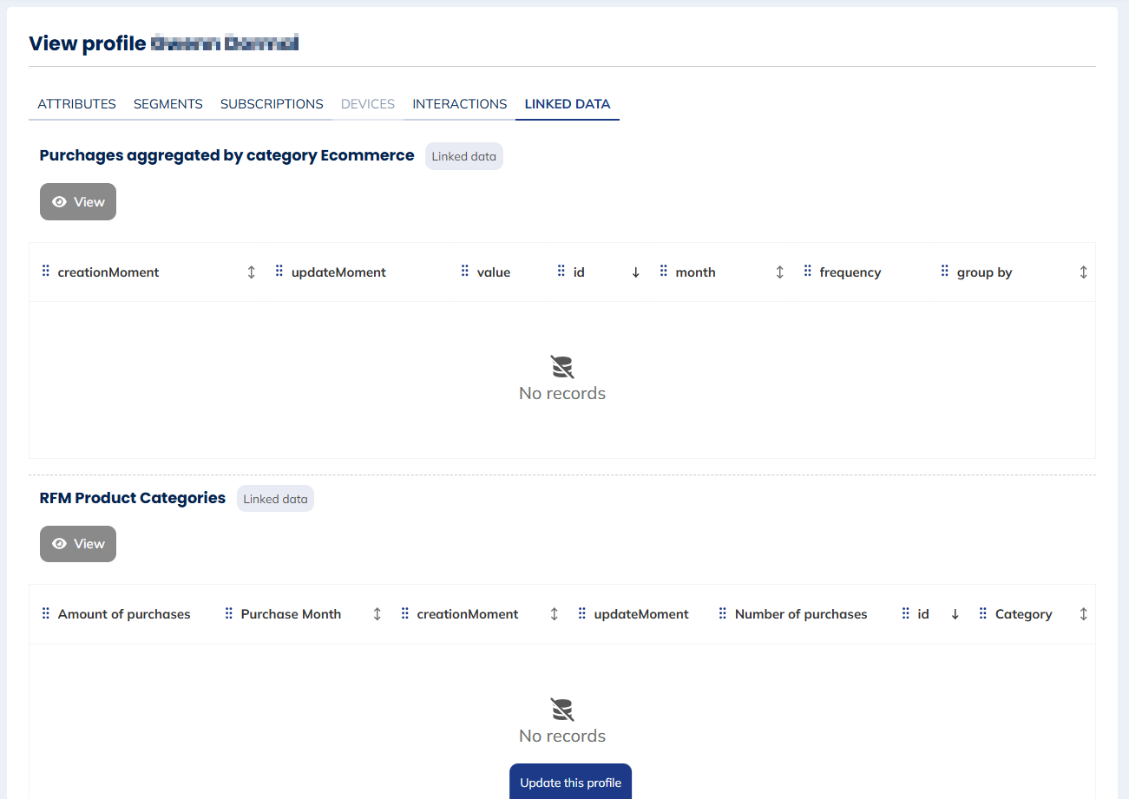1129x799 pixels.
Task: Click drag handle icon next to Category column
Action: coord(983,613)
